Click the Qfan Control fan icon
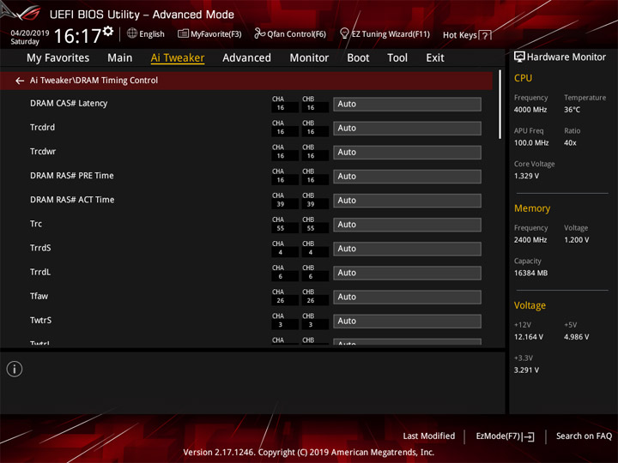The height and width of the screenshot is (463, 618). pyautogui.click(x=259, y=33)
